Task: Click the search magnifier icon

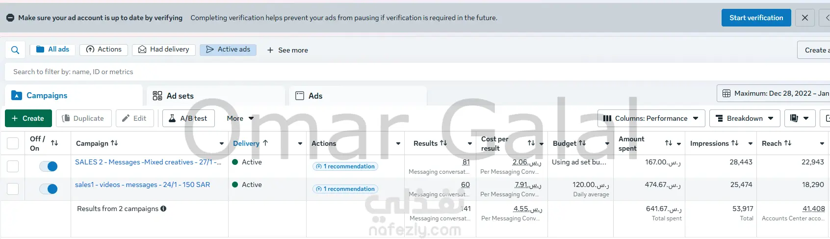Action: [15, 50]
